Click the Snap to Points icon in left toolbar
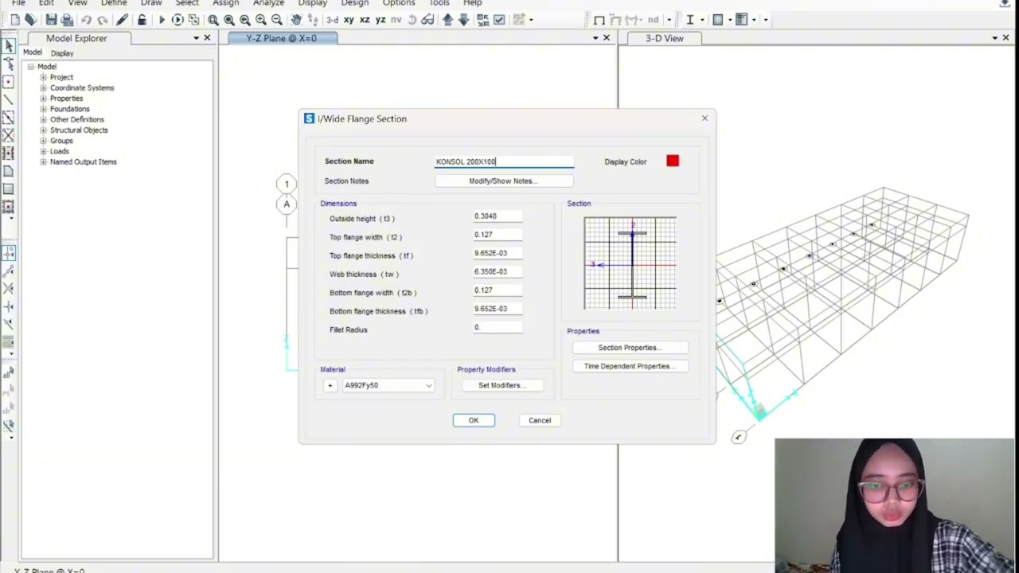Screen dimensions: 1019x573 pos(8,253)
